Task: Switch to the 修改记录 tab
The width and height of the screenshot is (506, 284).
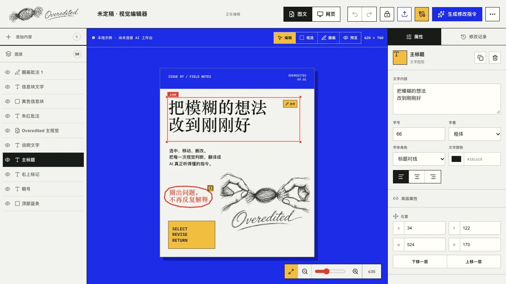Action: [x=474, y=37]
